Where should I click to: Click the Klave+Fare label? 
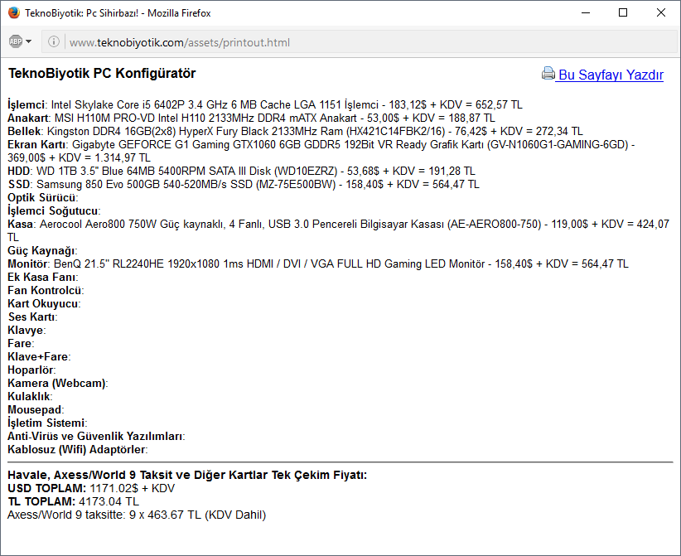38,356
